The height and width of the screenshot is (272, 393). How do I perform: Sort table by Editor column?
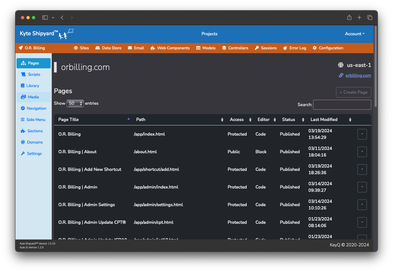pos(266,120)
